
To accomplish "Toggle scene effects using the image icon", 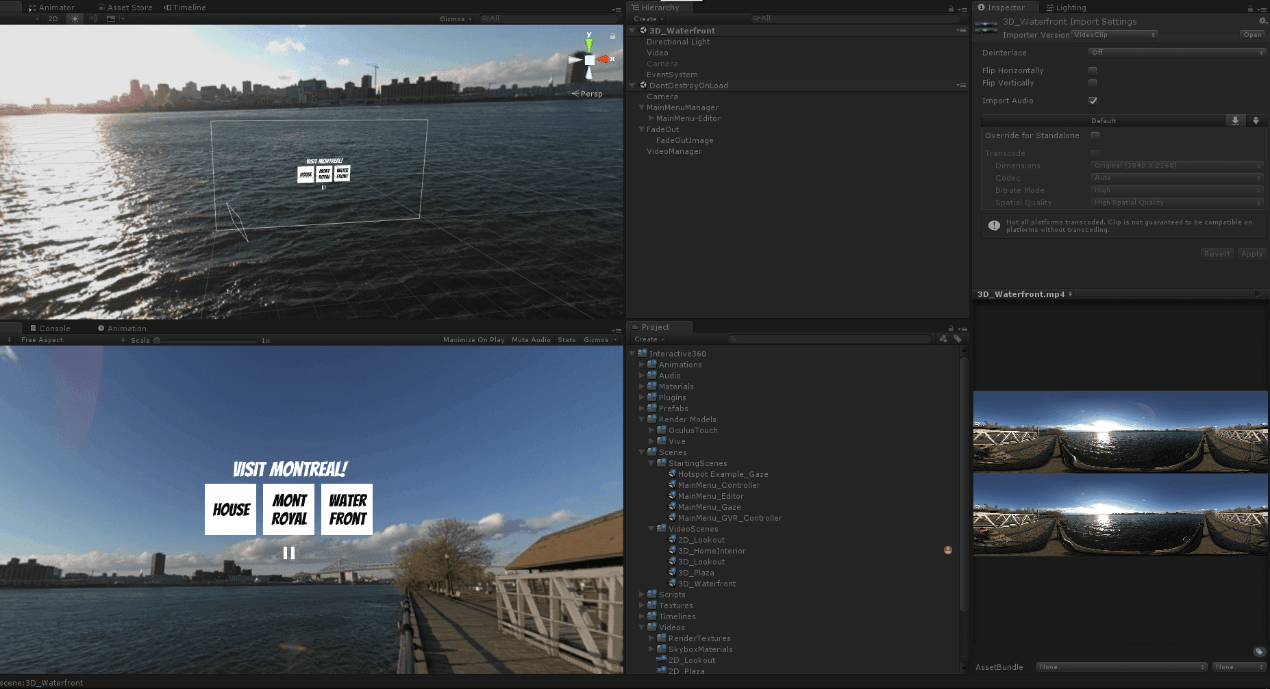I will click(110, 18).
